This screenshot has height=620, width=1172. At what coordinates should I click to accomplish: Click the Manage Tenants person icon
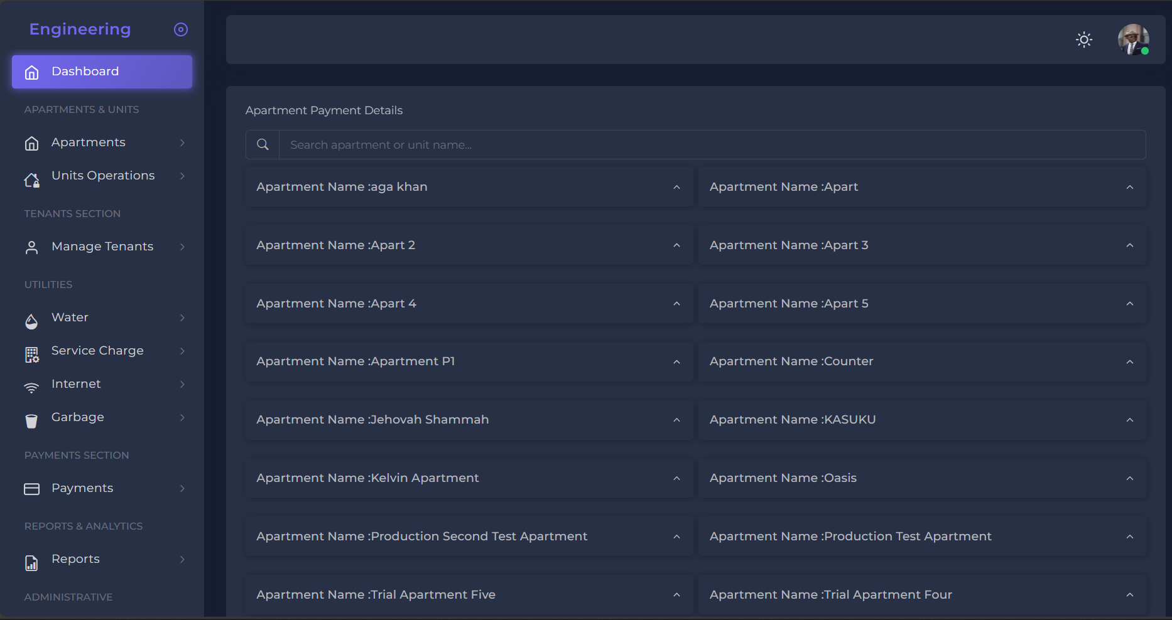click(x=31, y=247)
